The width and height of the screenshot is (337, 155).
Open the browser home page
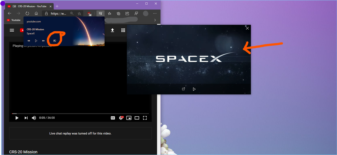tap(36, 13)
